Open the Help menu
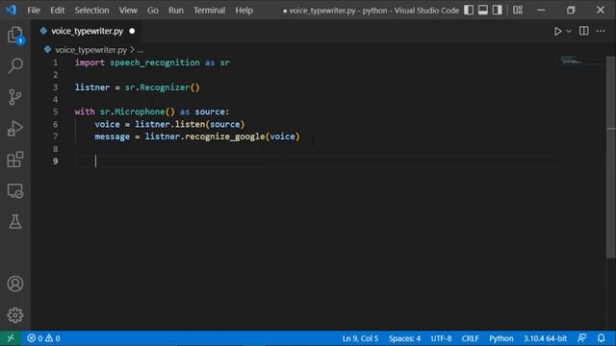This screenshot has height=346, width=616. click(244, 11)
